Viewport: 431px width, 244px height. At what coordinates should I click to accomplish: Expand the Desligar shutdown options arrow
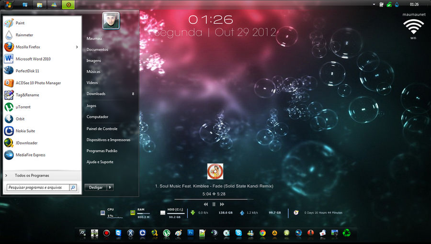click(x=110, y=188)
